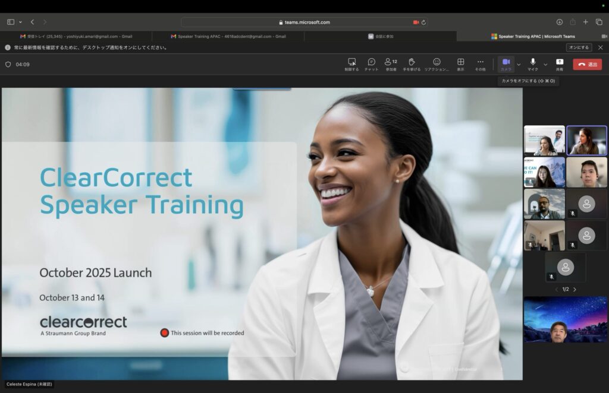
Task: Switch to the Speaker Training APAC Gmail tab
Action: click(x=228, y=36)
